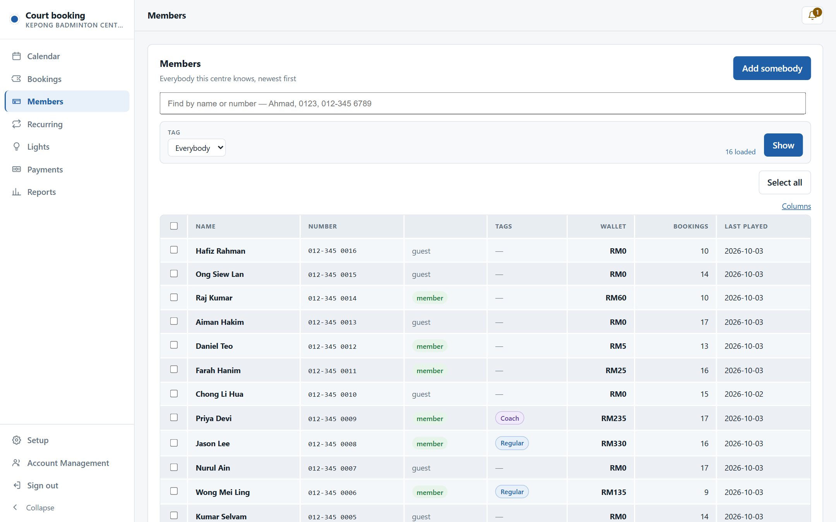Open Payments in the sidebar
Screen dimensions: 836x522
tap(67, 169)
